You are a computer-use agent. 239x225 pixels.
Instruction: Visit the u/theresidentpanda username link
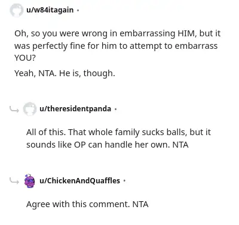coord(75,109)
